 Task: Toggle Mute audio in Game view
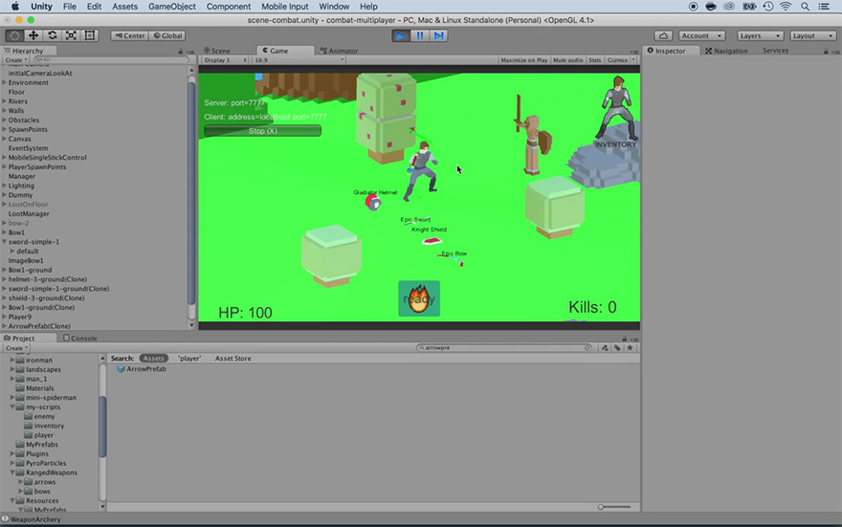coord(567,60)
